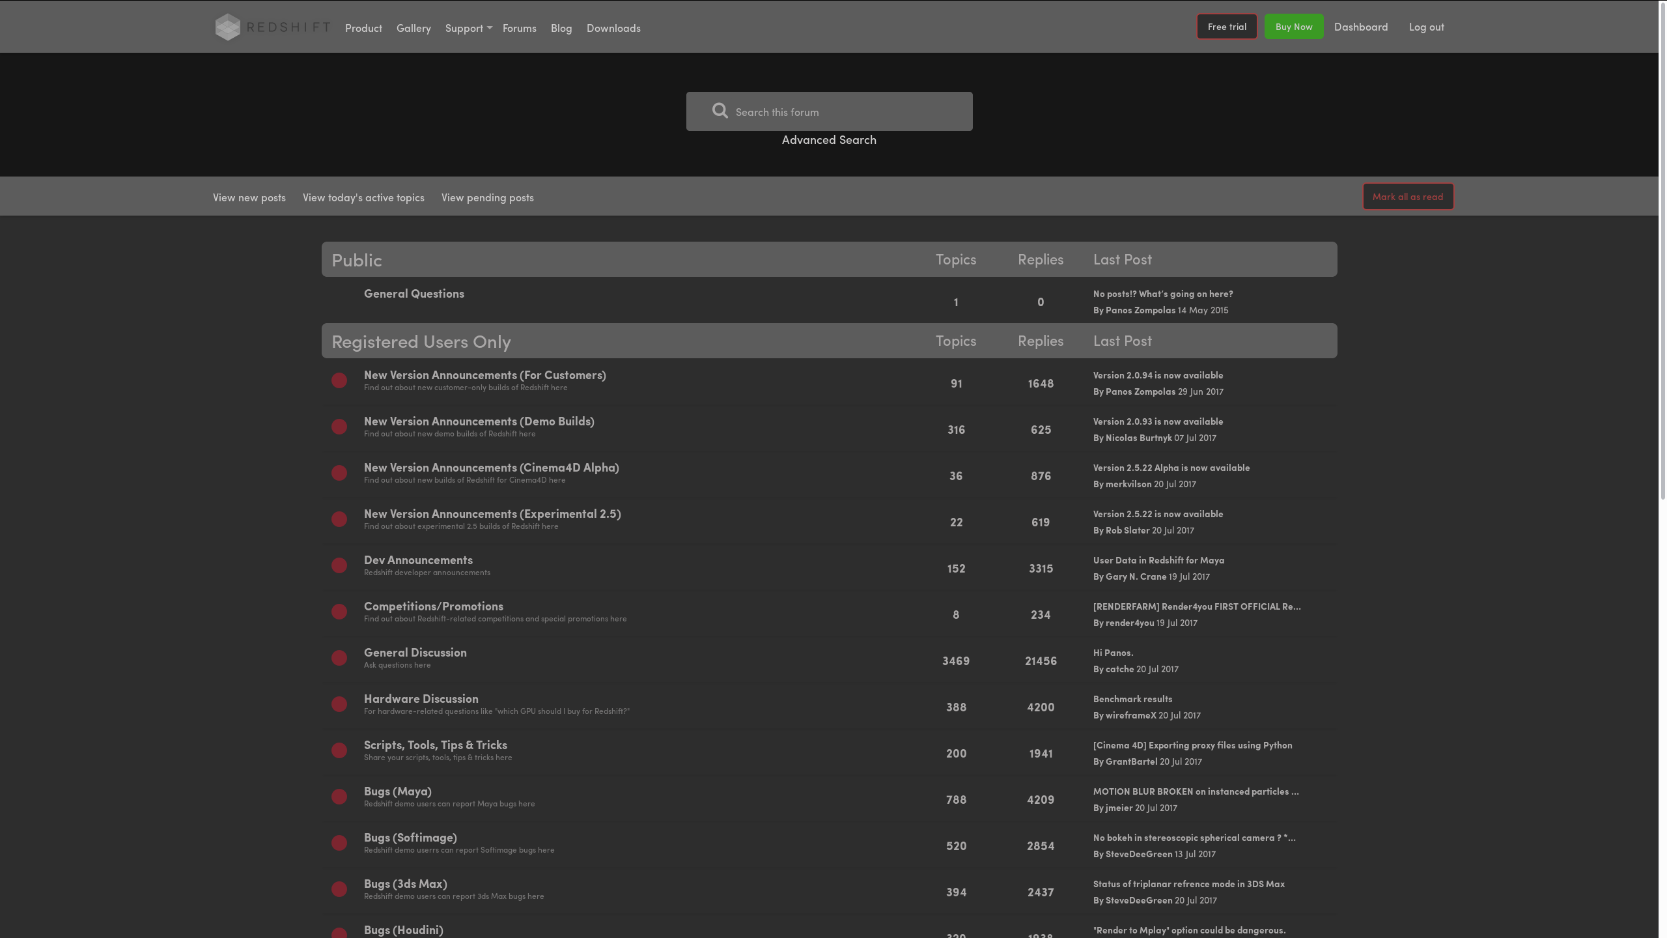
Task: Open the Blog nav item
Action: 561,28
